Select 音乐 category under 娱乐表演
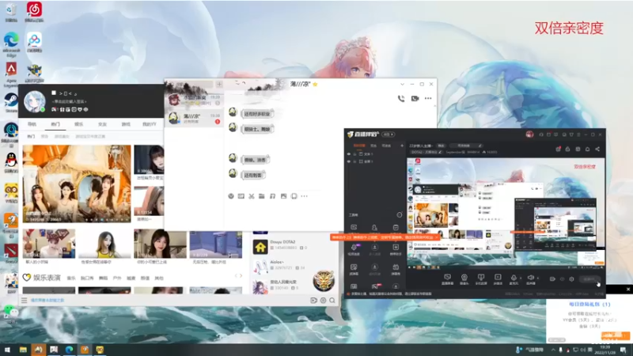Image resolution: width=633 pixels, height=356 pixels. (x=71, y=278)
